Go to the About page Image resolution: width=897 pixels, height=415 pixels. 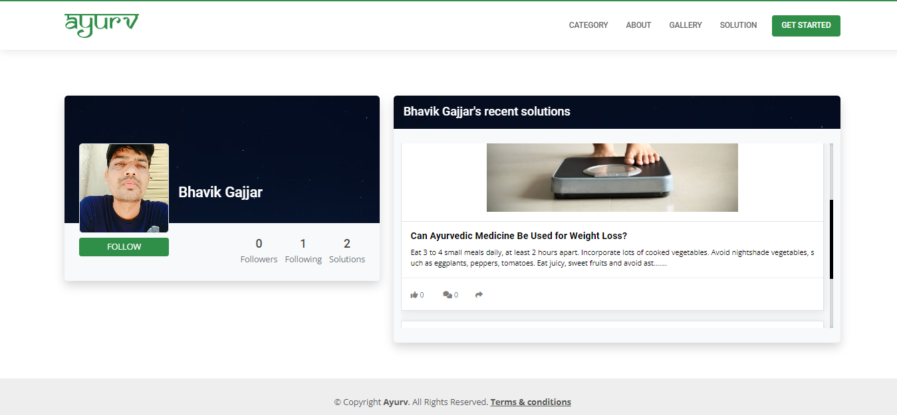tap(638, 25)
